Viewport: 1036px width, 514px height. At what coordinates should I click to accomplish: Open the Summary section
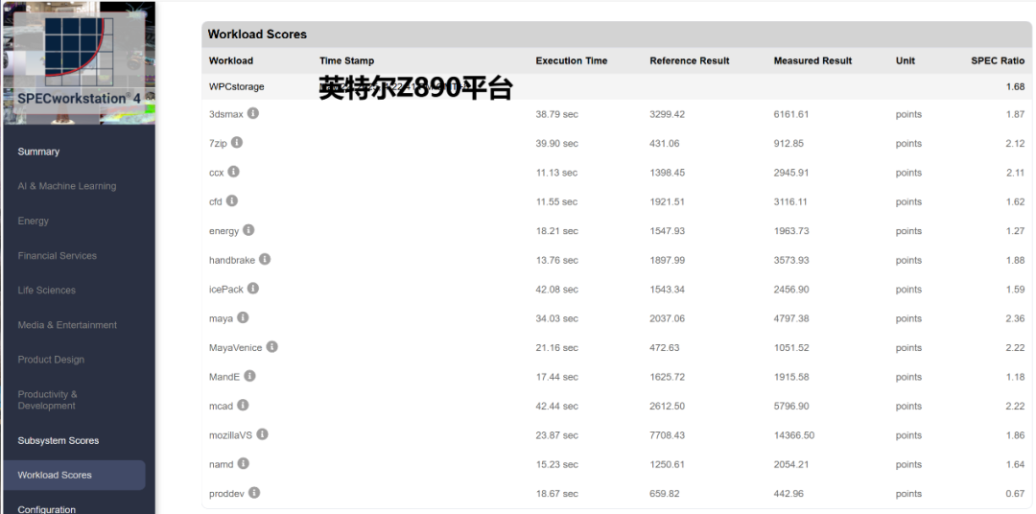(38, 152)
